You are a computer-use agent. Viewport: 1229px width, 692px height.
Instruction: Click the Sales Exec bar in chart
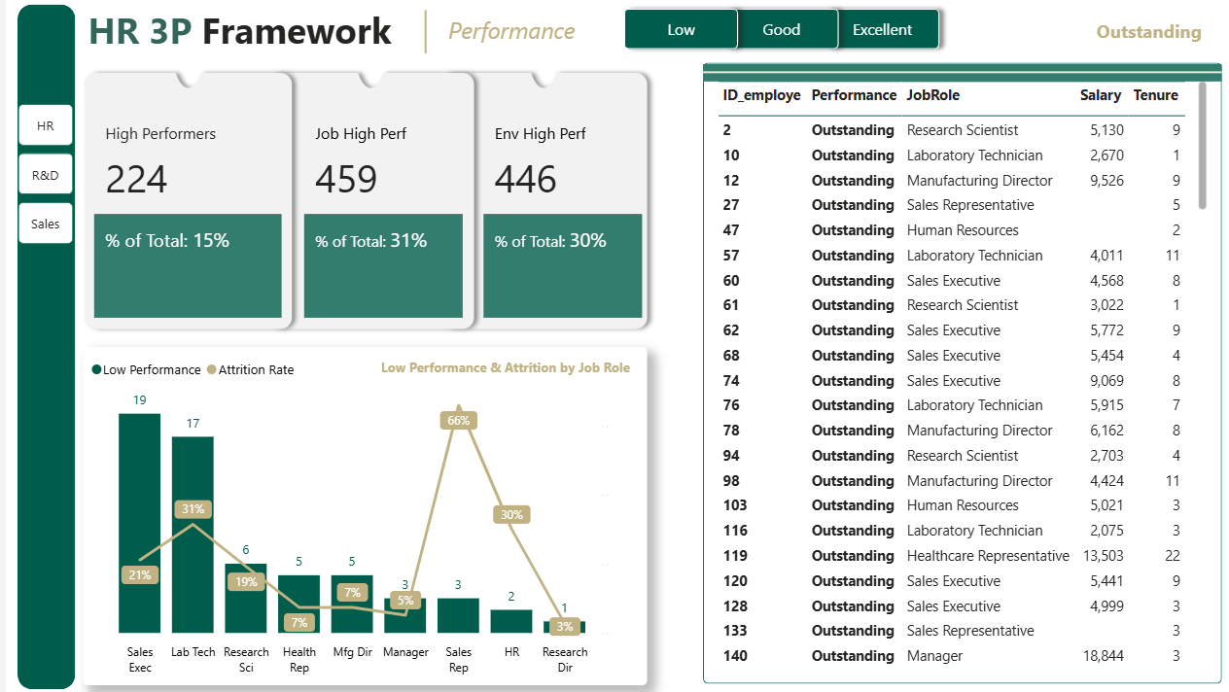(140, 523)
